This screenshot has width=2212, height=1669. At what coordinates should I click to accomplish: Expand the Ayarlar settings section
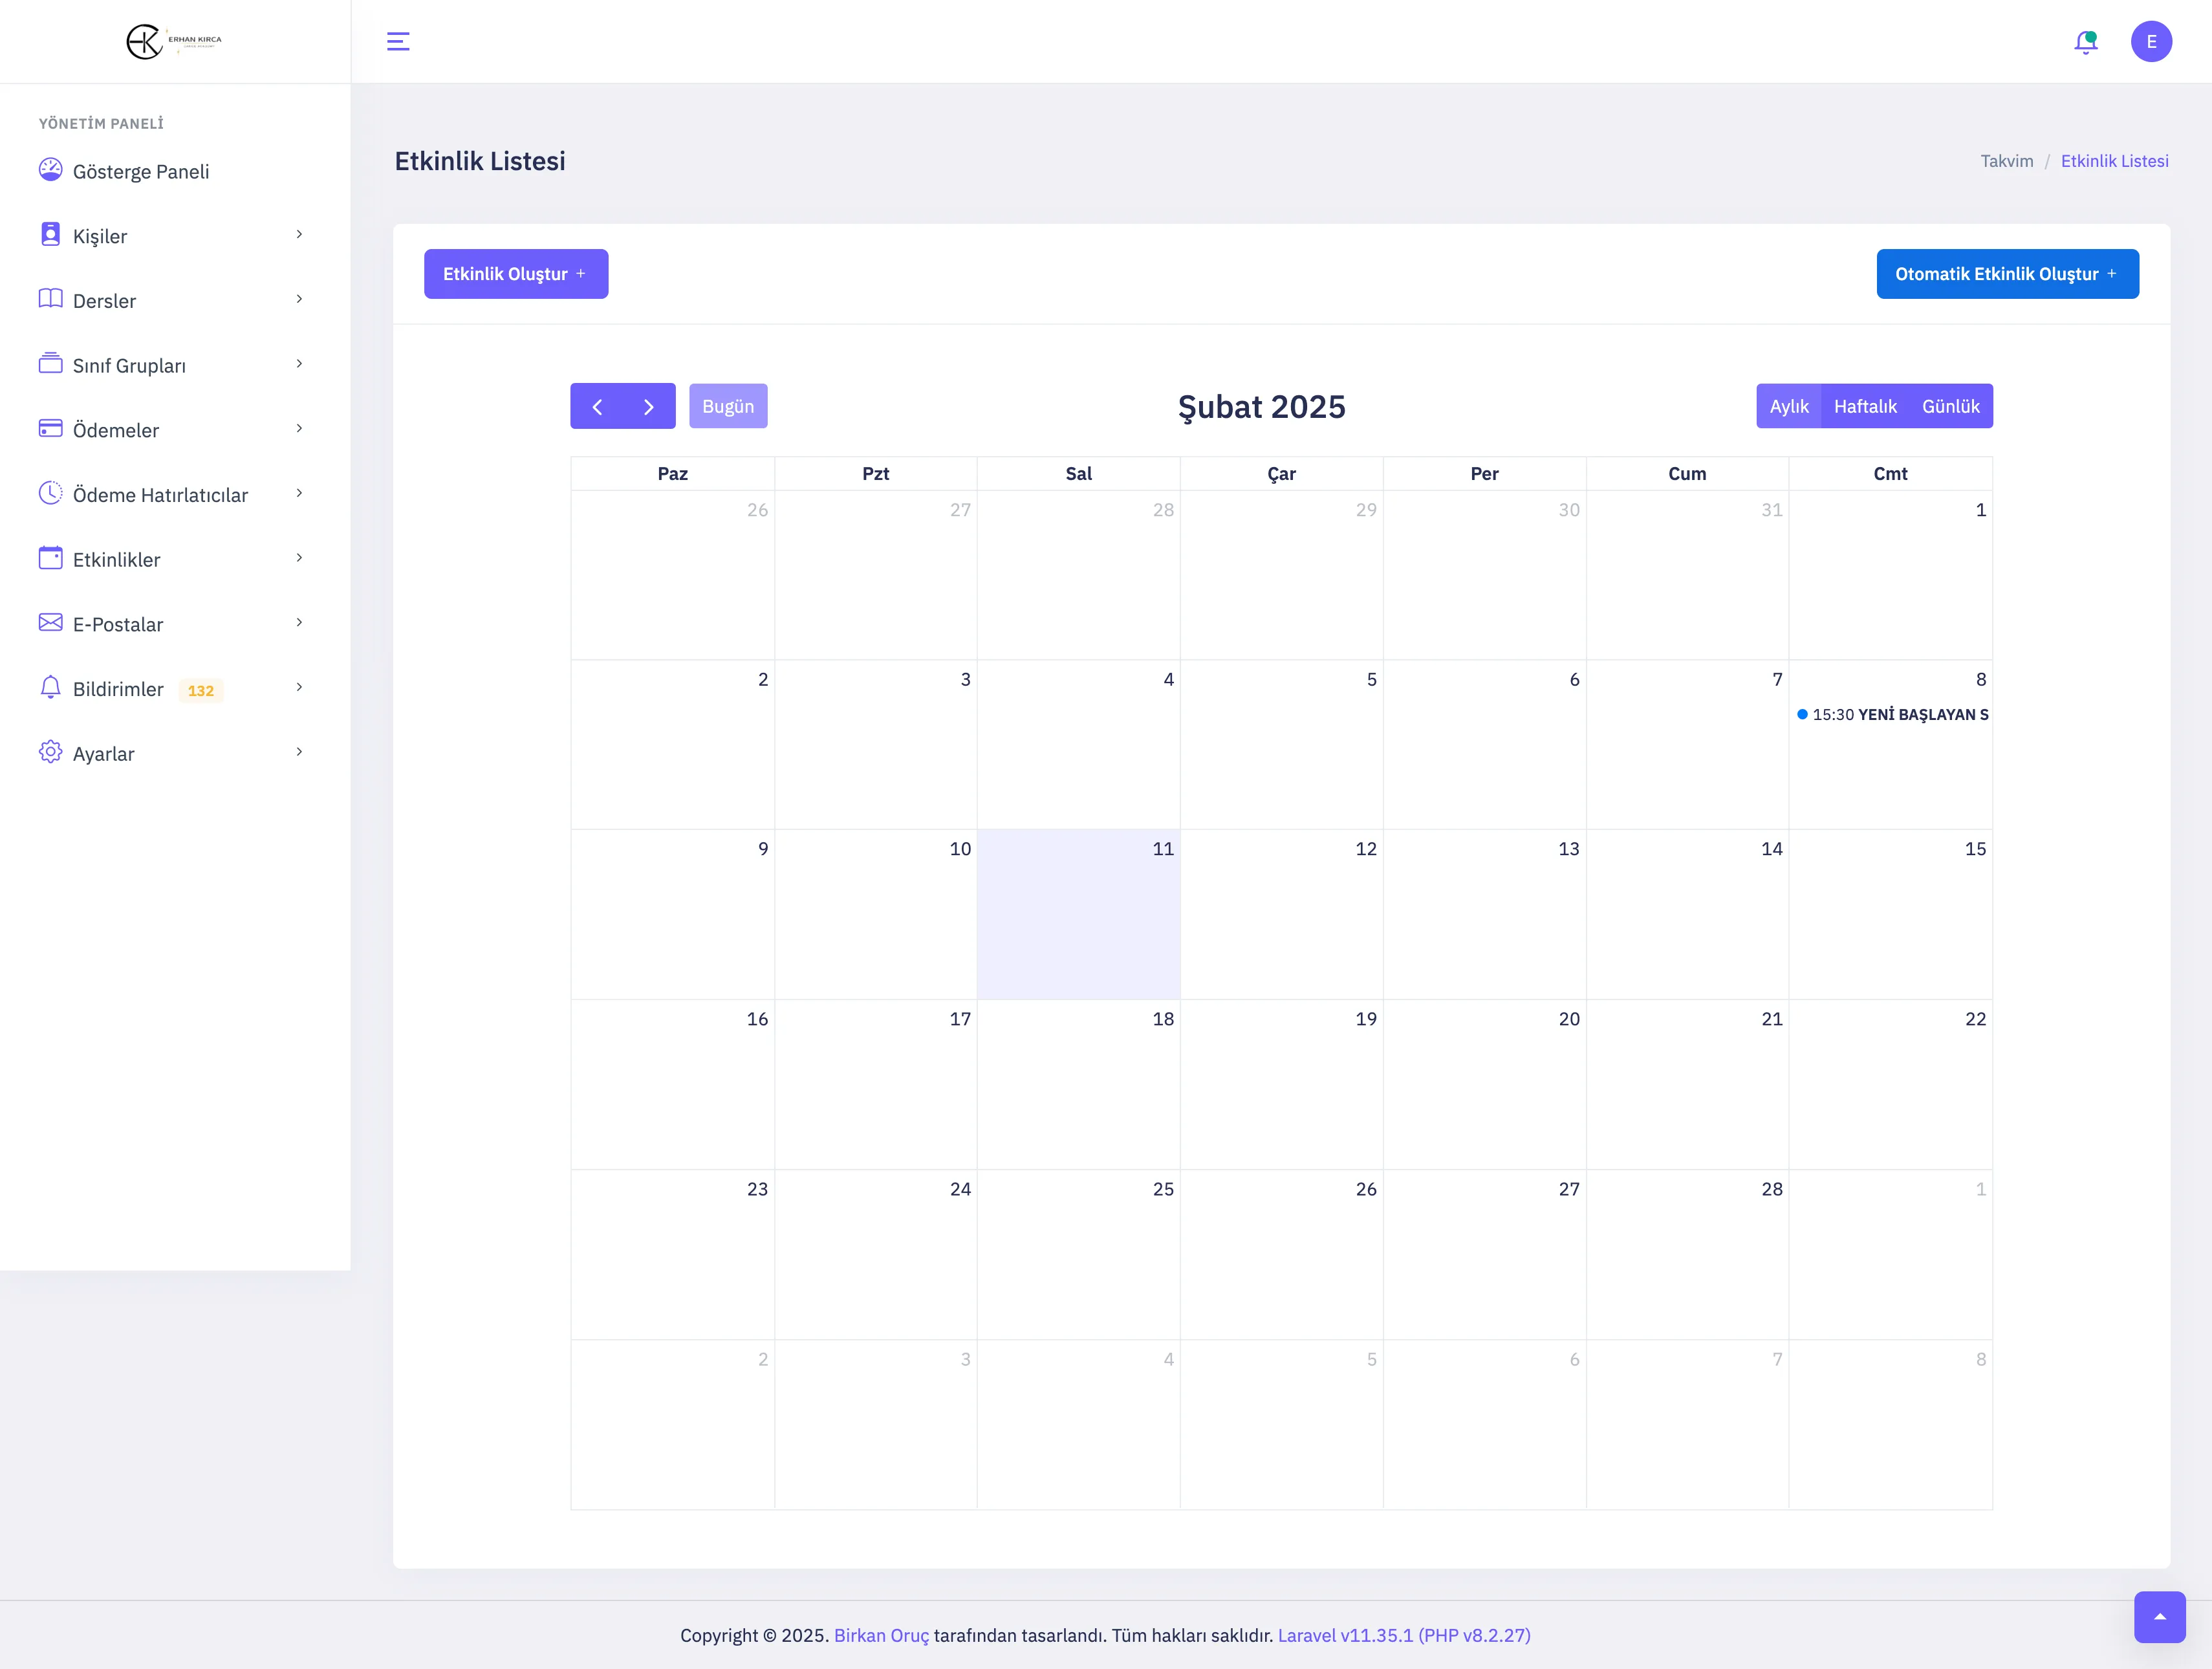point(104,753)
